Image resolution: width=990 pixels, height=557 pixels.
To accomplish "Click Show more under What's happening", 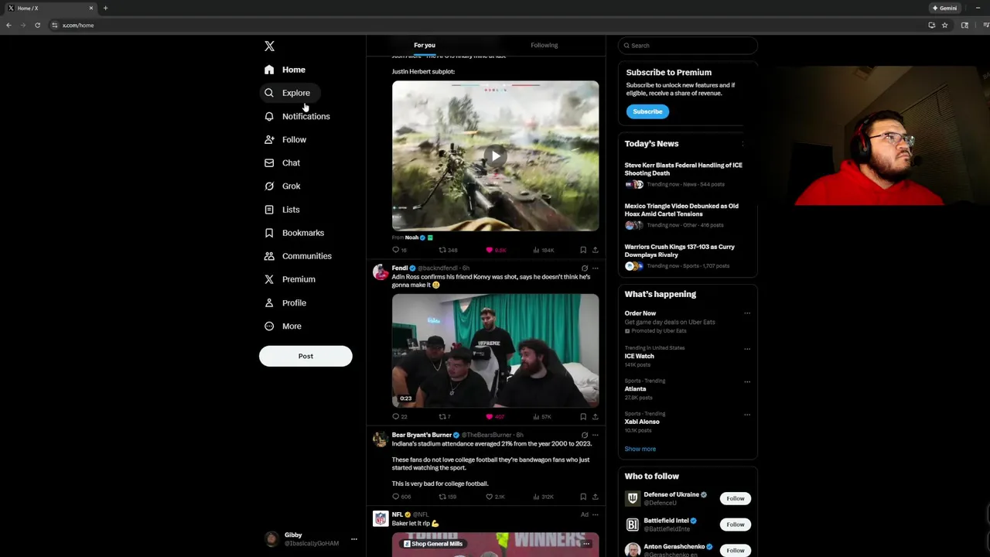I will coord(640,449).
